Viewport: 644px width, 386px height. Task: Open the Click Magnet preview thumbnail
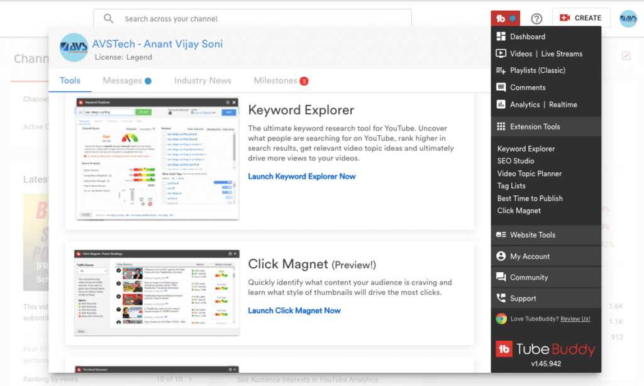[157, 293]
